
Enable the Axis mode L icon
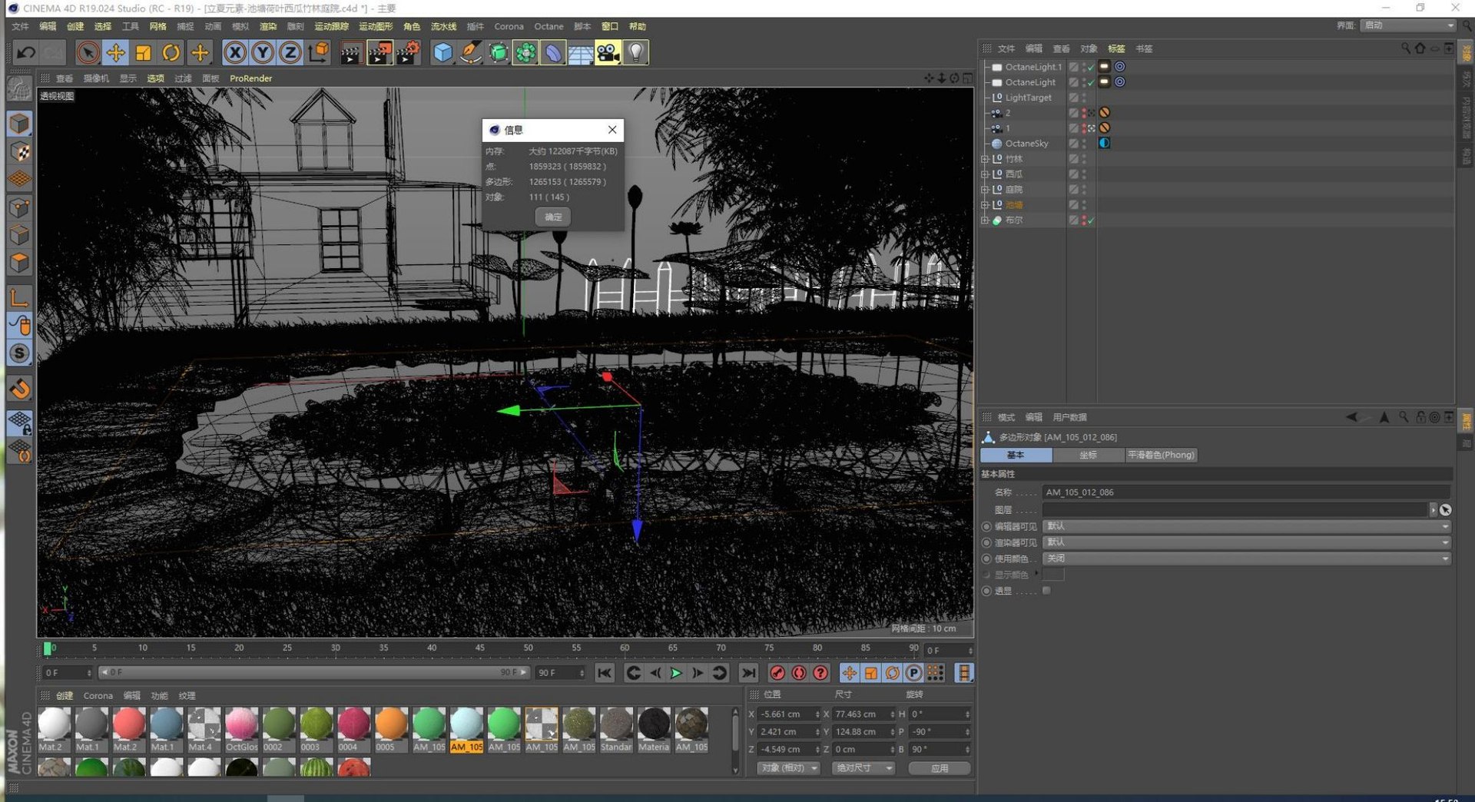coord(20,297)
